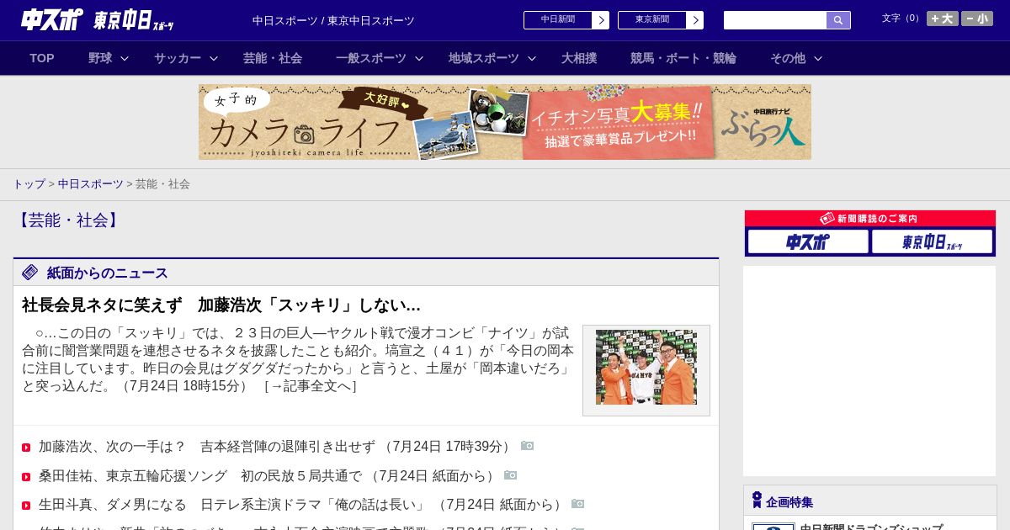Open the 東京中日スポーツ logo link
1010x530 pixels.
pyautogui.click(x=134, y=20)
